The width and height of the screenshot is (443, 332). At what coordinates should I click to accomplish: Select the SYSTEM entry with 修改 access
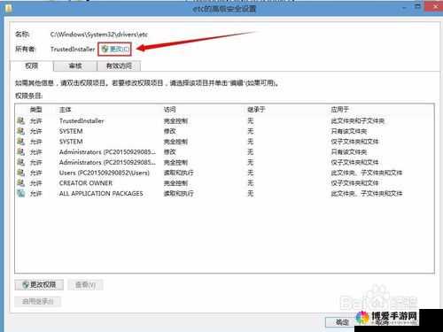click(x=224, y=131)
